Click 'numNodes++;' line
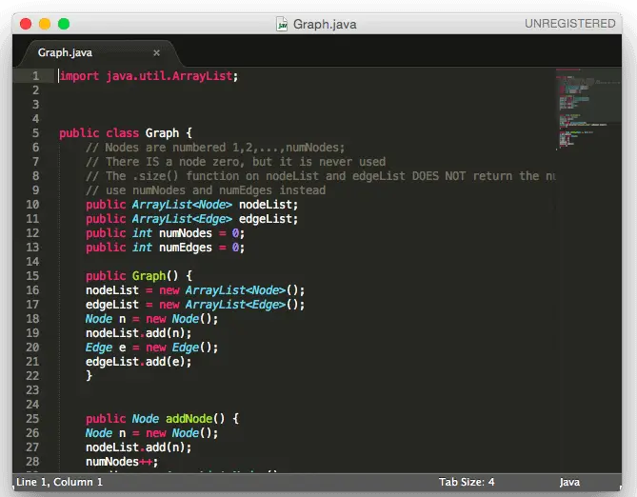Screen dimensions: 637x497 click(122, 462)
